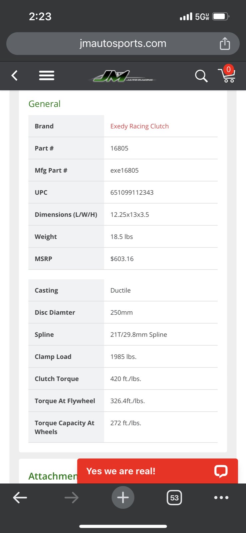Open a new tab with plus button
The image size is (246, 533).
point(123,497)
